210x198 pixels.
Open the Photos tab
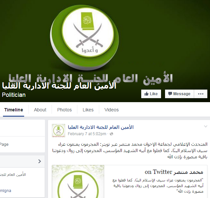coord(64,110)
